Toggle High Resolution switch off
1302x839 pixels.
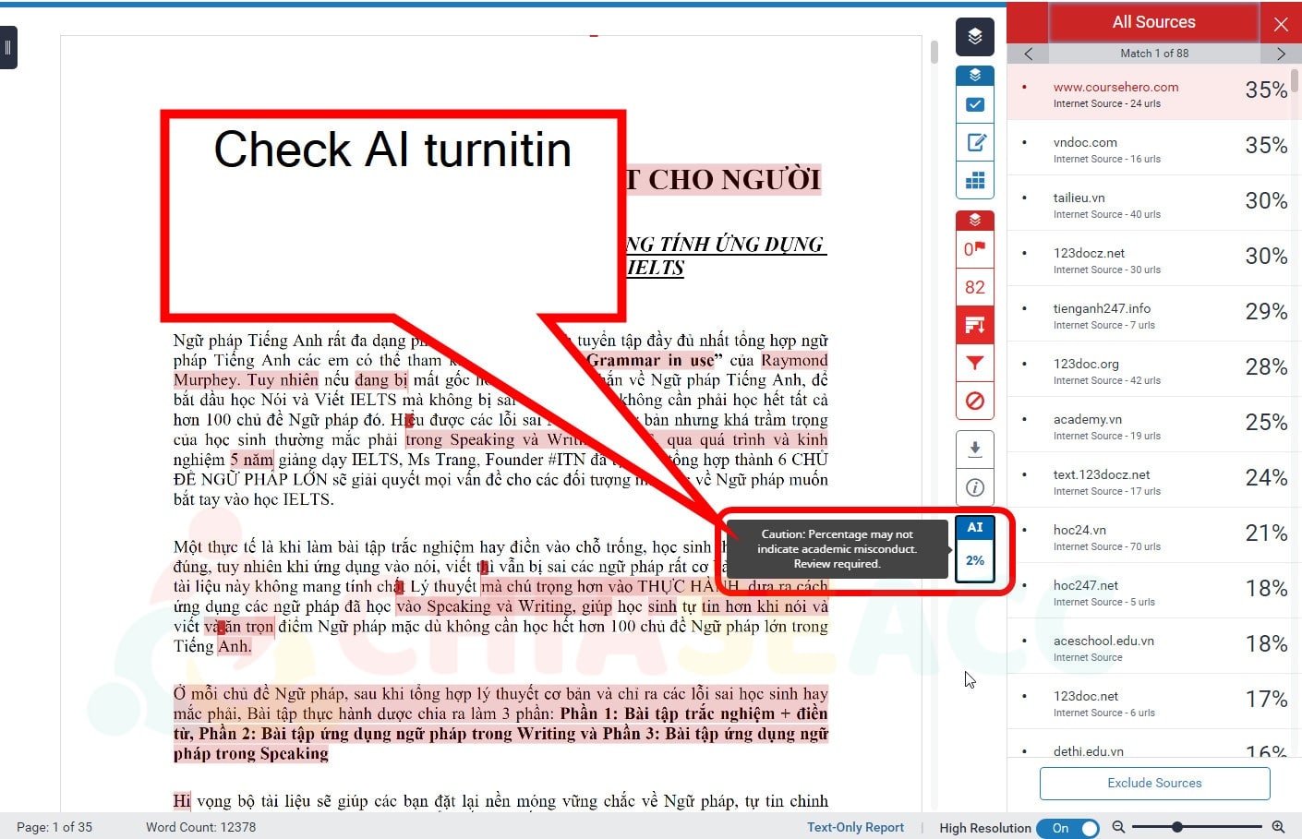[x=1067, y=828]
